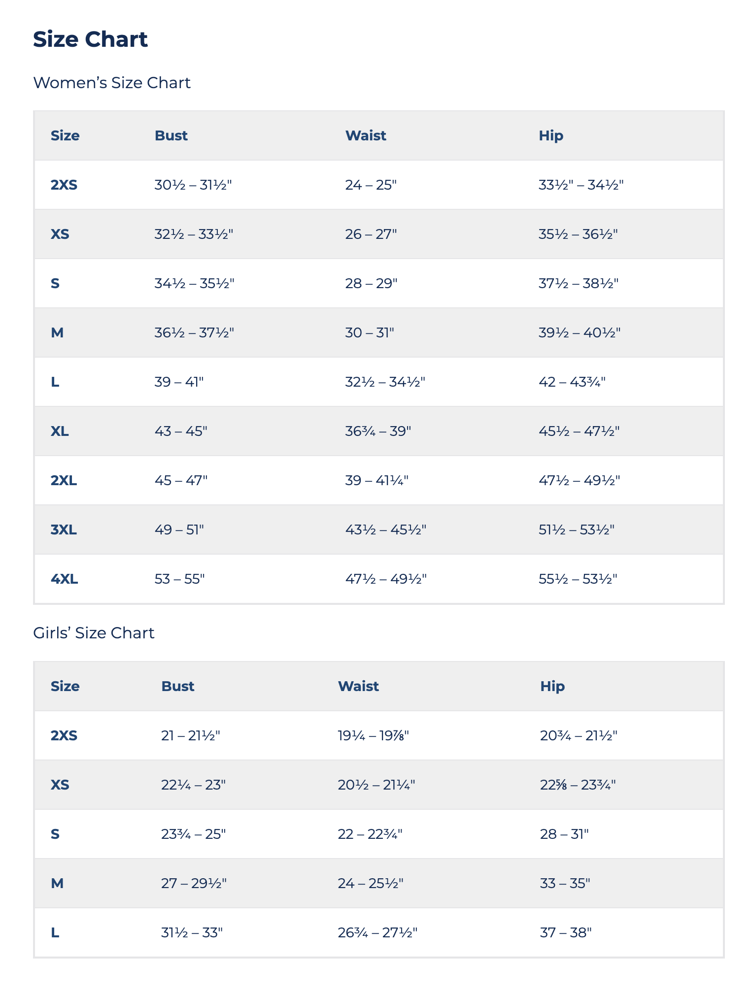
Task: Click the women's 3XL size label
Action: [x=64, y=530]
